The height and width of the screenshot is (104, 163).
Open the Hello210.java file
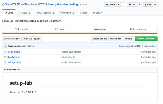tap(14, 52)
